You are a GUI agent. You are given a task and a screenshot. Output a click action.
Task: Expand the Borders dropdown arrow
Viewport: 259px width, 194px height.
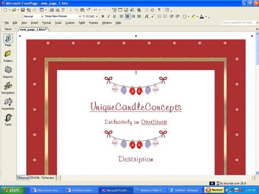189,17
